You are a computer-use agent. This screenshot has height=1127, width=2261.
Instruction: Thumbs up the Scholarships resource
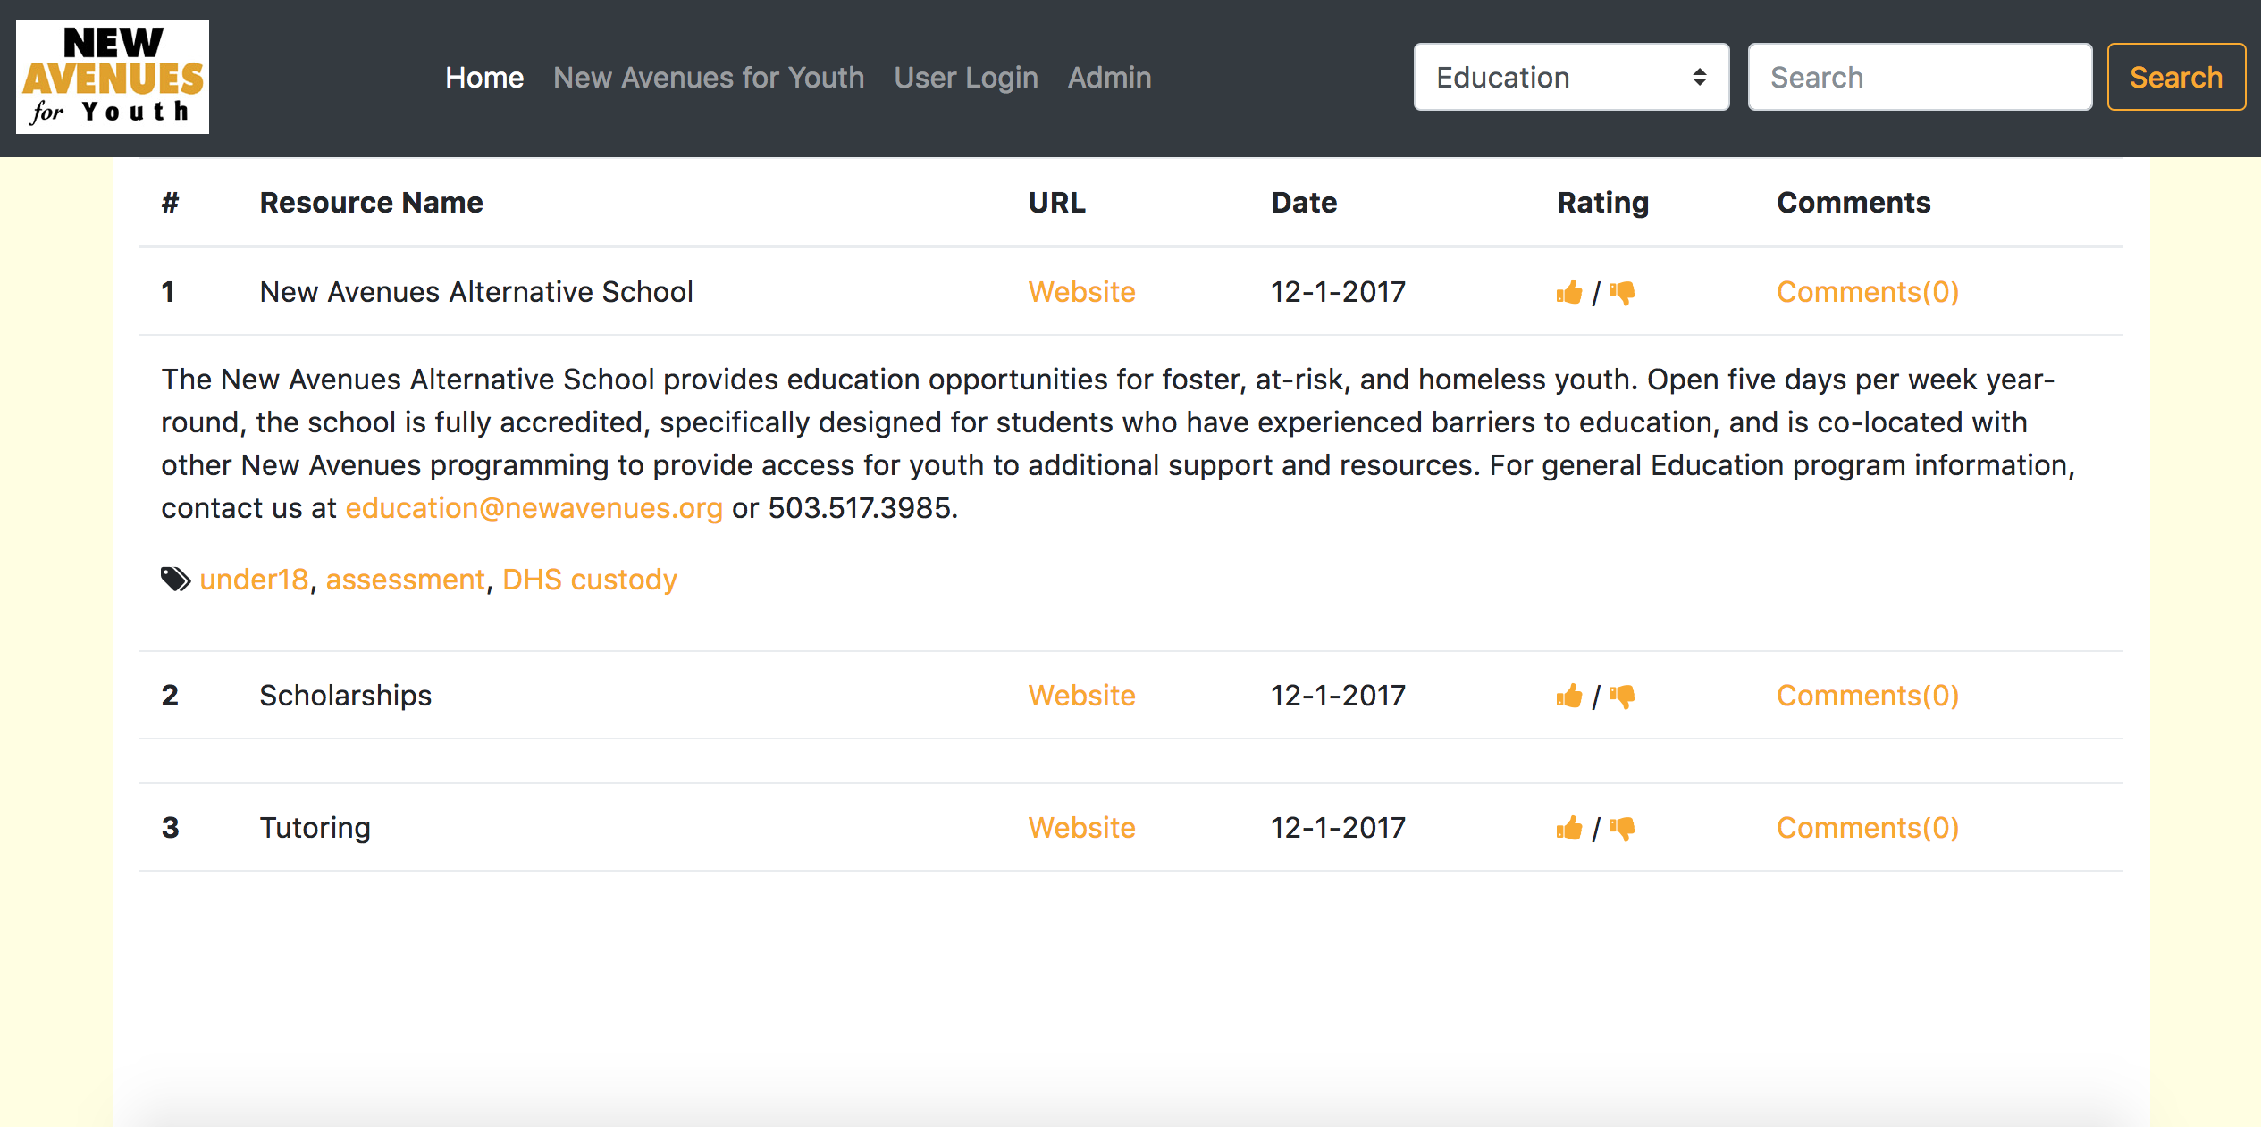coord(1568,696)
